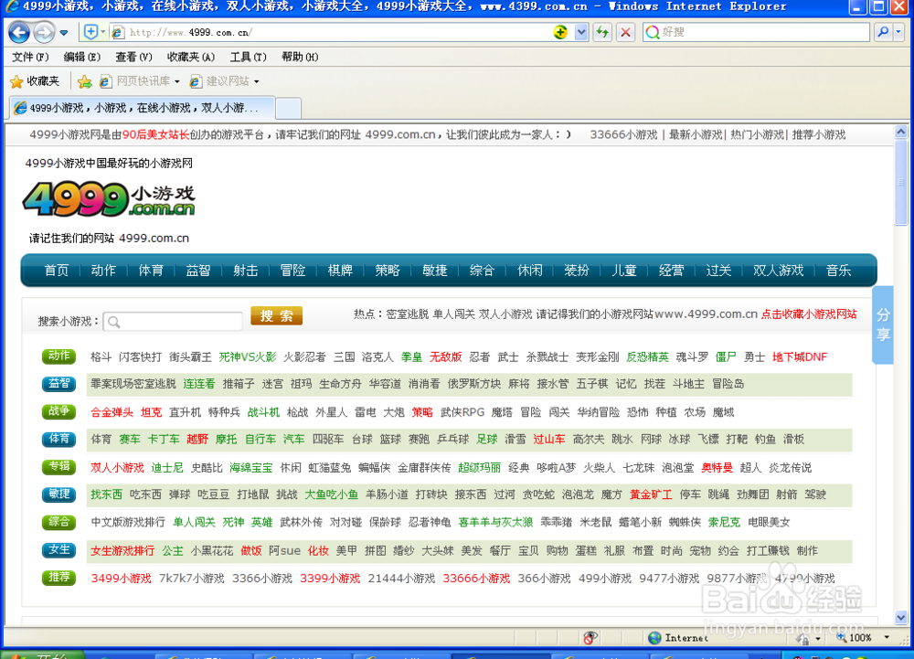Open the 双人游戏 category in navigation bar

[x=778, y=271]
